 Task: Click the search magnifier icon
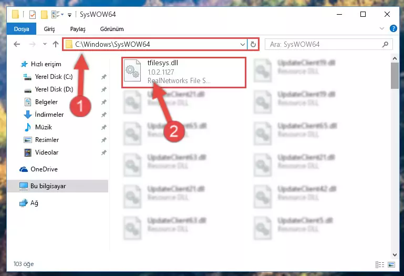(x=385, y=44)
